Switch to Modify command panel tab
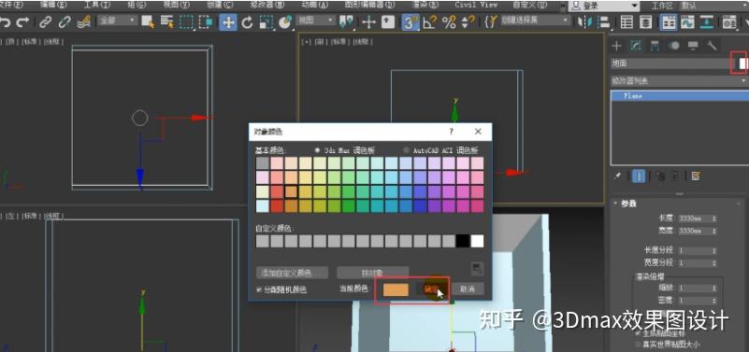 [636, 46]
